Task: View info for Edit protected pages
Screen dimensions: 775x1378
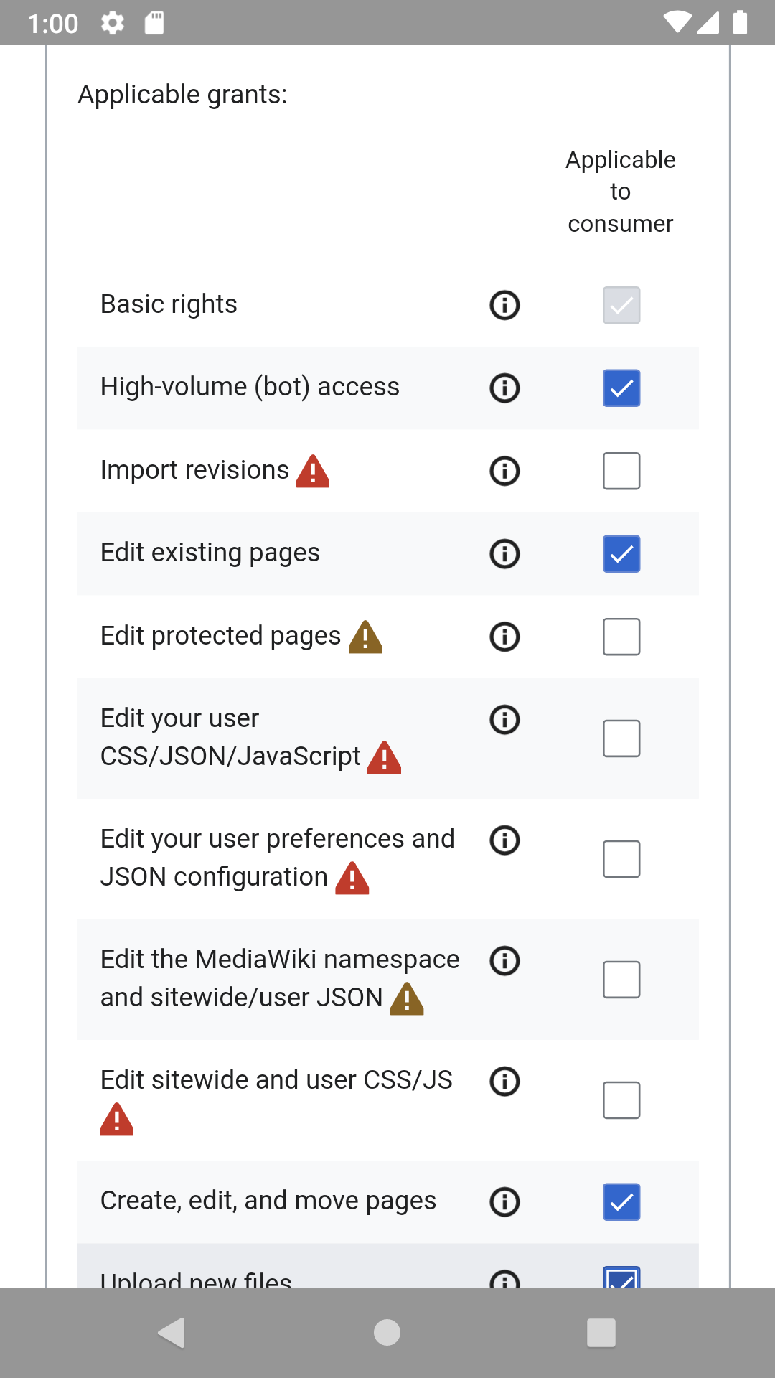Action: click(504, 637)
